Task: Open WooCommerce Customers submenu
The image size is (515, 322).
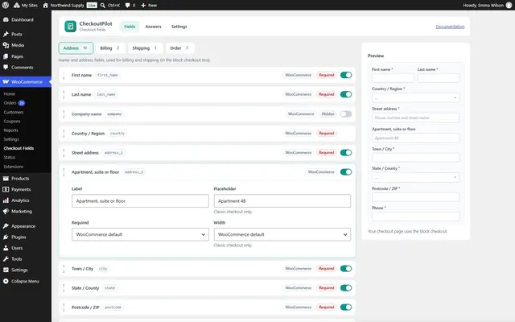Action: [14, 112]
